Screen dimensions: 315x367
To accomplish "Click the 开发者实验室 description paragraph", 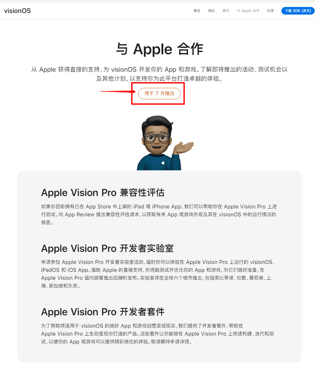I will coord(158,274).
